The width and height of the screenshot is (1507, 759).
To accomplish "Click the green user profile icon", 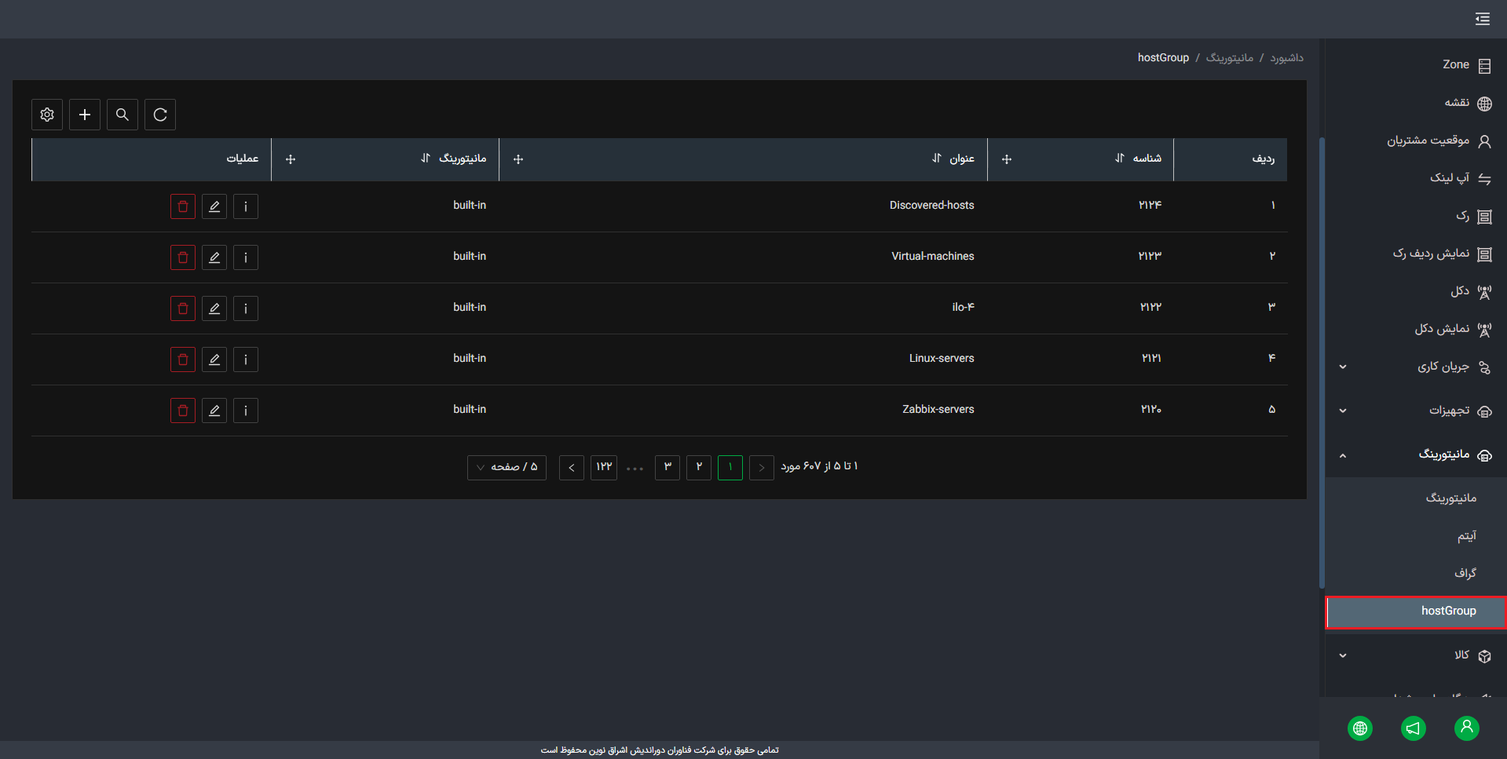I will [1466, 728].
